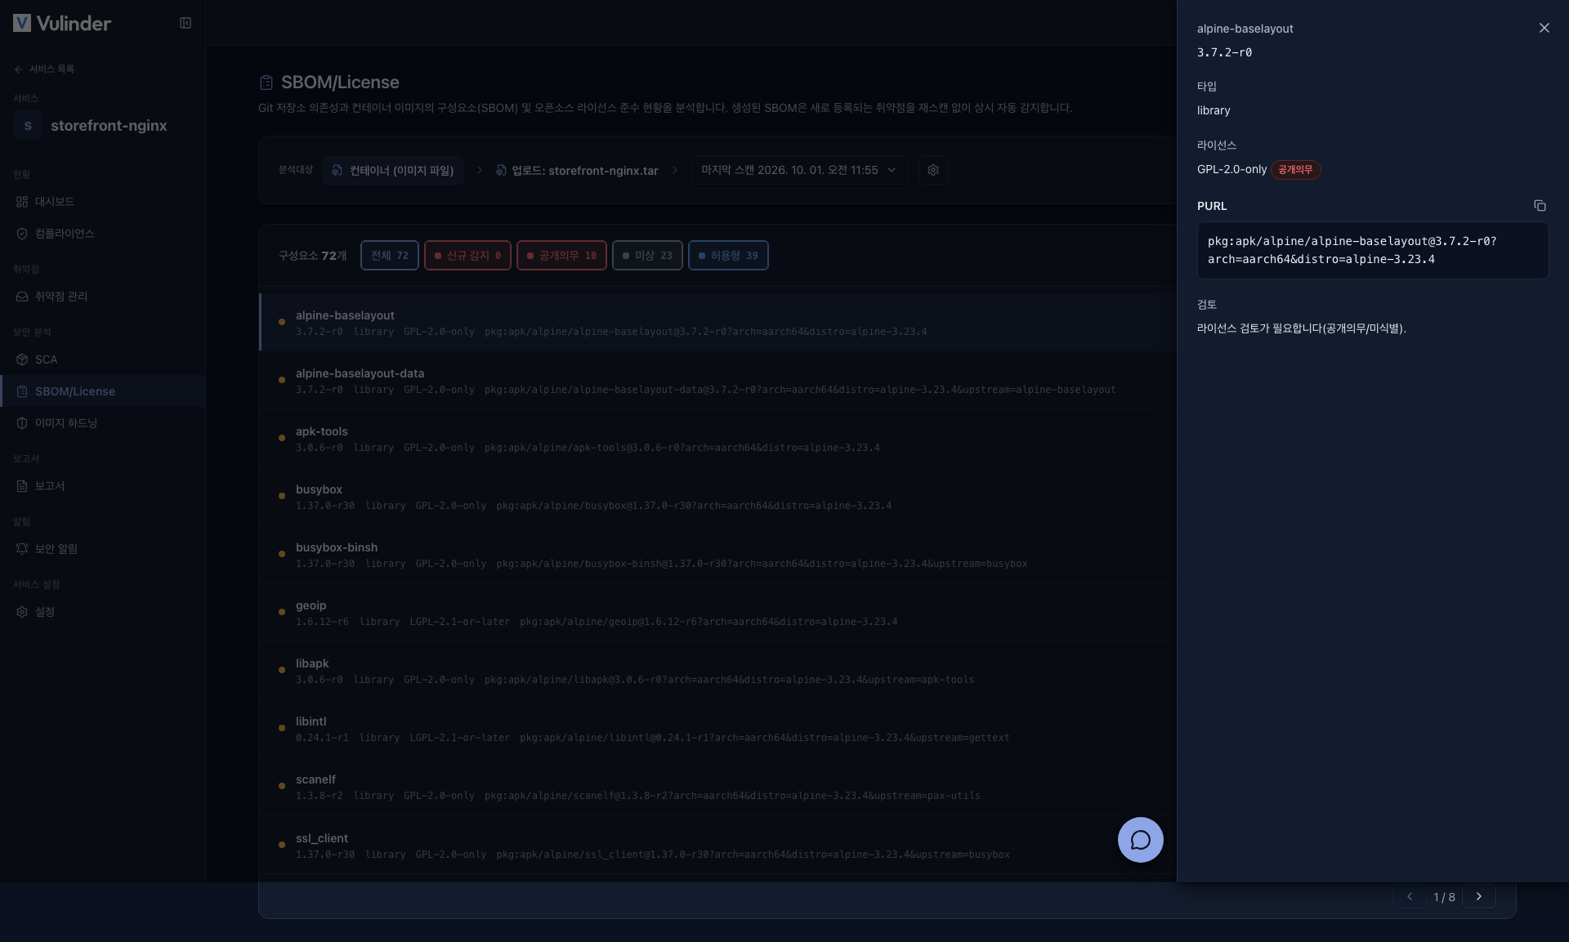Select the busybox component row
1569x942 pixels.
pyautogui.click(x=717, y=497)
